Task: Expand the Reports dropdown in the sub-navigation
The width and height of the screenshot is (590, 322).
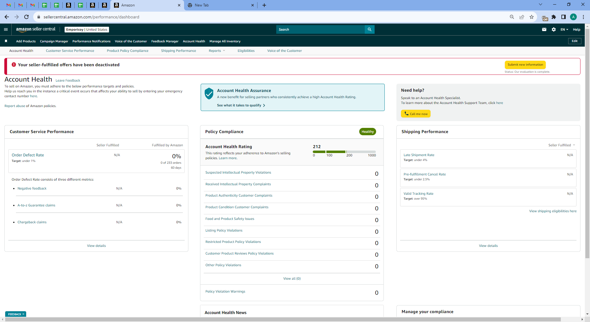Action: click(217, 51)
